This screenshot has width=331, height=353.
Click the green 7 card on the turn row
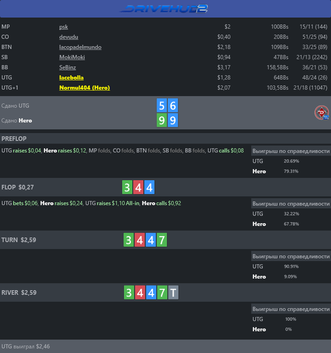[x=161, y=240]
